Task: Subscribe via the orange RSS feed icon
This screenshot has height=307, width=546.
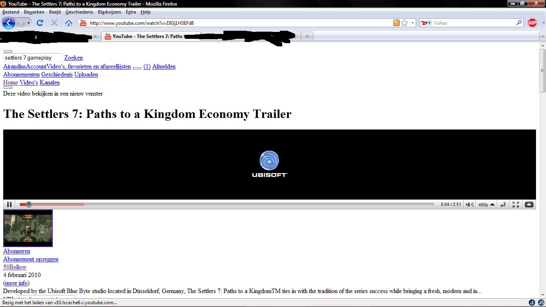Action: pos(396,23)
